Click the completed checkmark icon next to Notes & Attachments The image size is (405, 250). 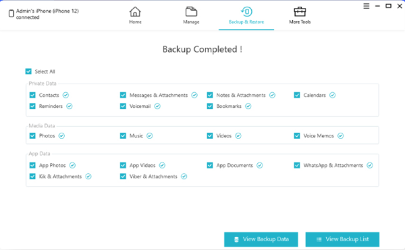click(x=272, y=95)
